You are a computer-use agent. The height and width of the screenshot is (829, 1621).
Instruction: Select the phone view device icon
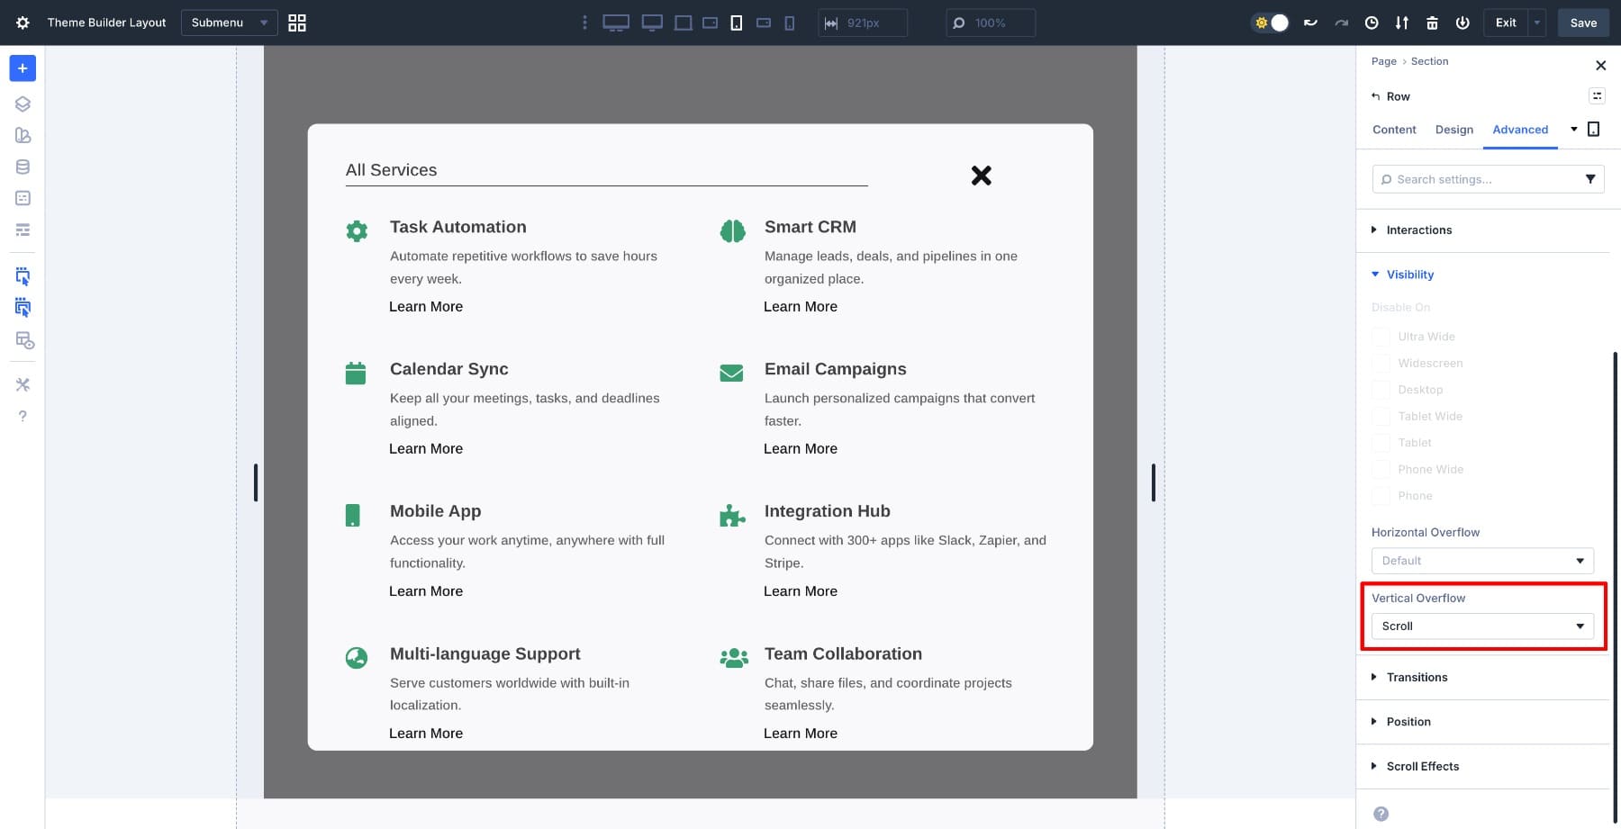tap(790, 23)
